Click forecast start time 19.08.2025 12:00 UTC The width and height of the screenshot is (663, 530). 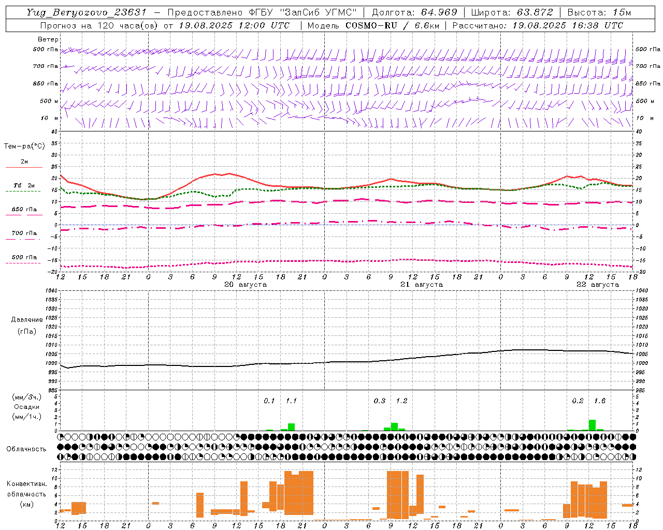coord(234,25)
